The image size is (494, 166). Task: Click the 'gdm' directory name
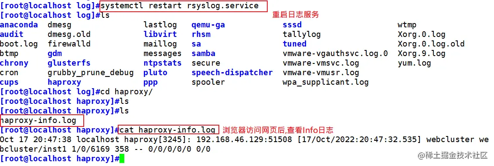[55, 53]
